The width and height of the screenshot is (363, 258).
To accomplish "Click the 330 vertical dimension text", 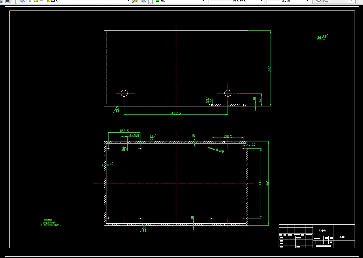I will click(x=260, y=183).
